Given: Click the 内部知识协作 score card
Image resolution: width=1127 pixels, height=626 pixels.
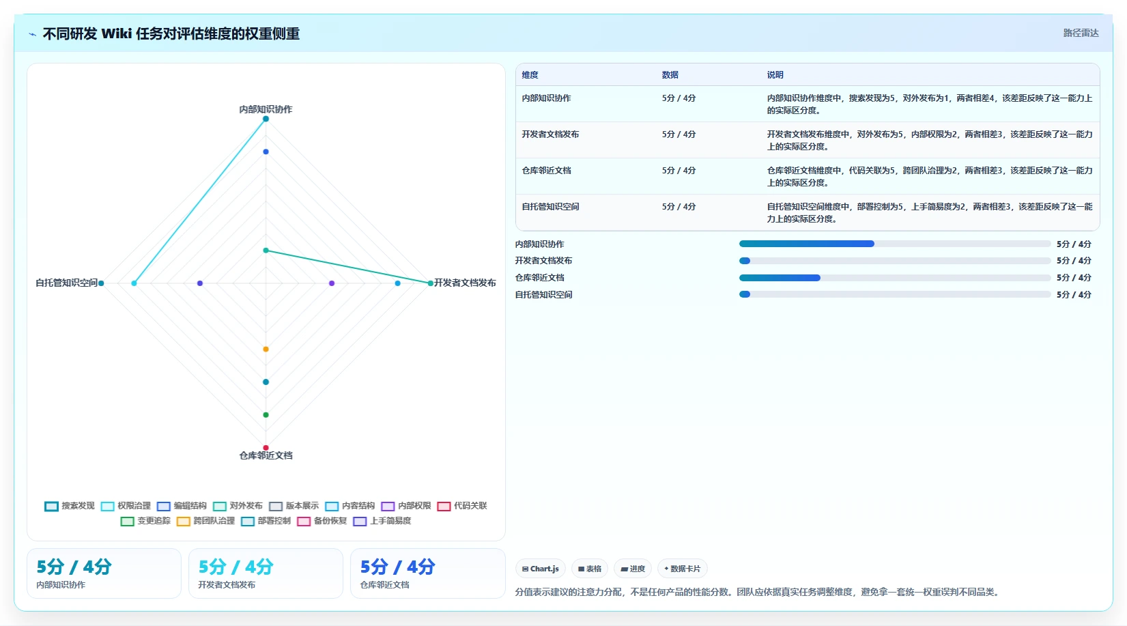Looking at the screenshot, I should [x=104, y=573].
